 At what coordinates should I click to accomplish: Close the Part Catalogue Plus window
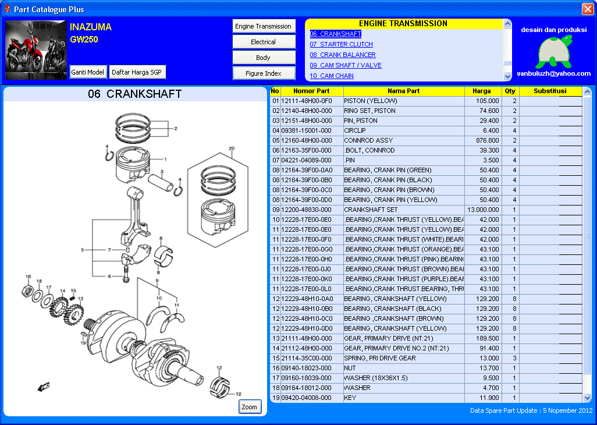[x=588, y=9]
